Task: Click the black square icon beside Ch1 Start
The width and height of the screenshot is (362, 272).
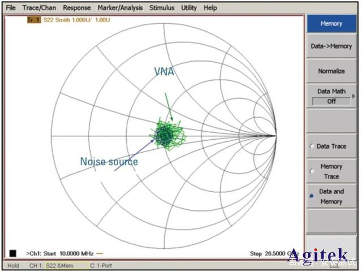Action: [12, 253]
